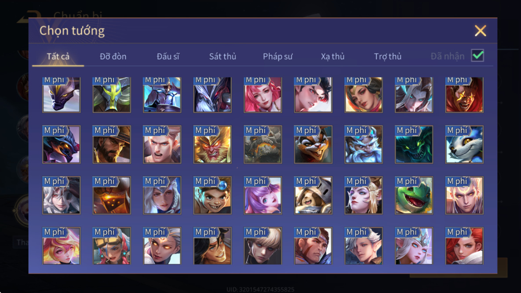
Task: Close the Chọn tướng dialog
Action: pyautogui.click(x=480, y=31)
